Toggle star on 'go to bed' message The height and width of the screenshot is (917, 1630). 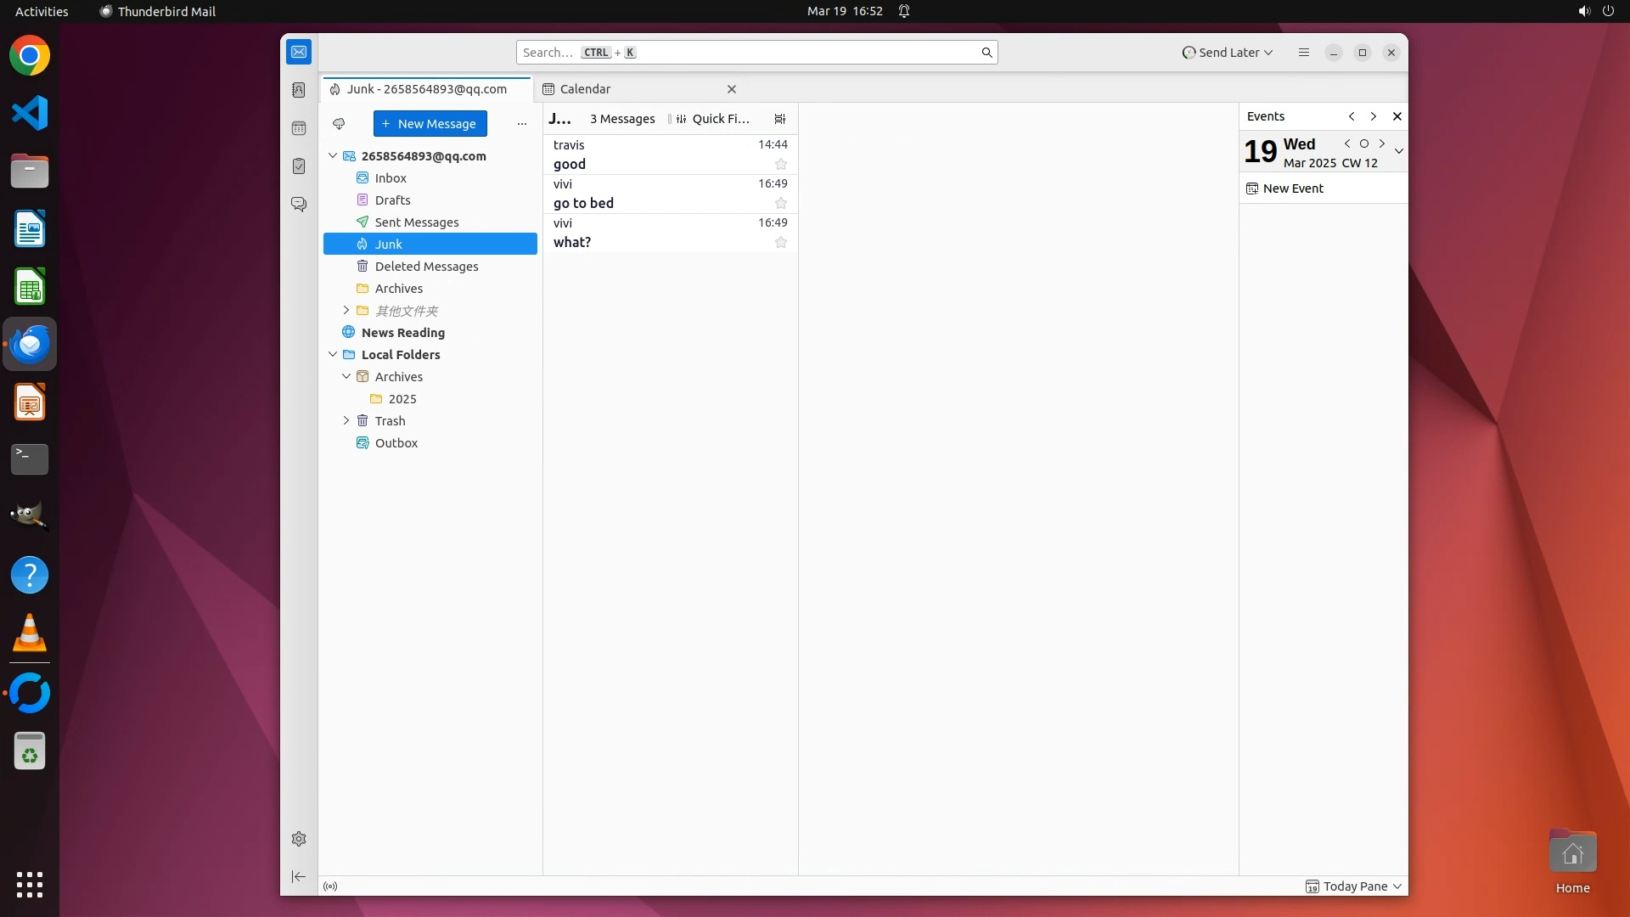point(781,203)
